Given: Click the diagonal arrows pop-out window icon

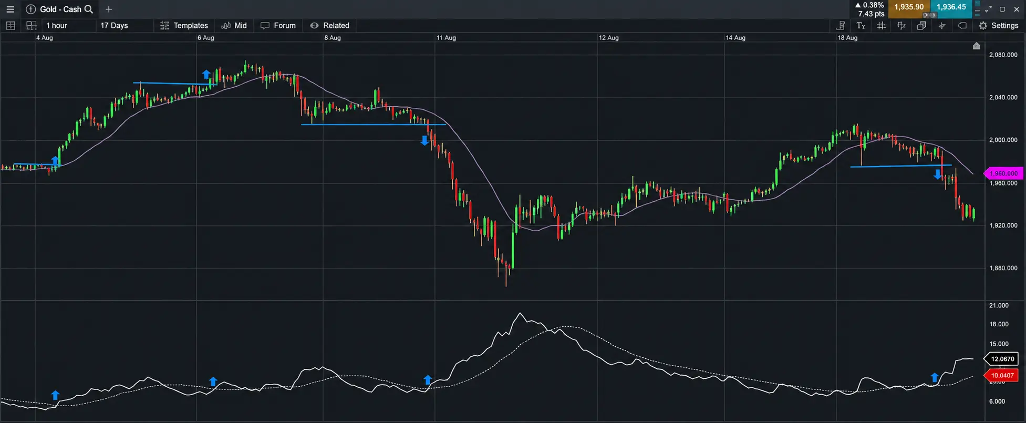Looking at the screenshot, I should click(988, 9).
